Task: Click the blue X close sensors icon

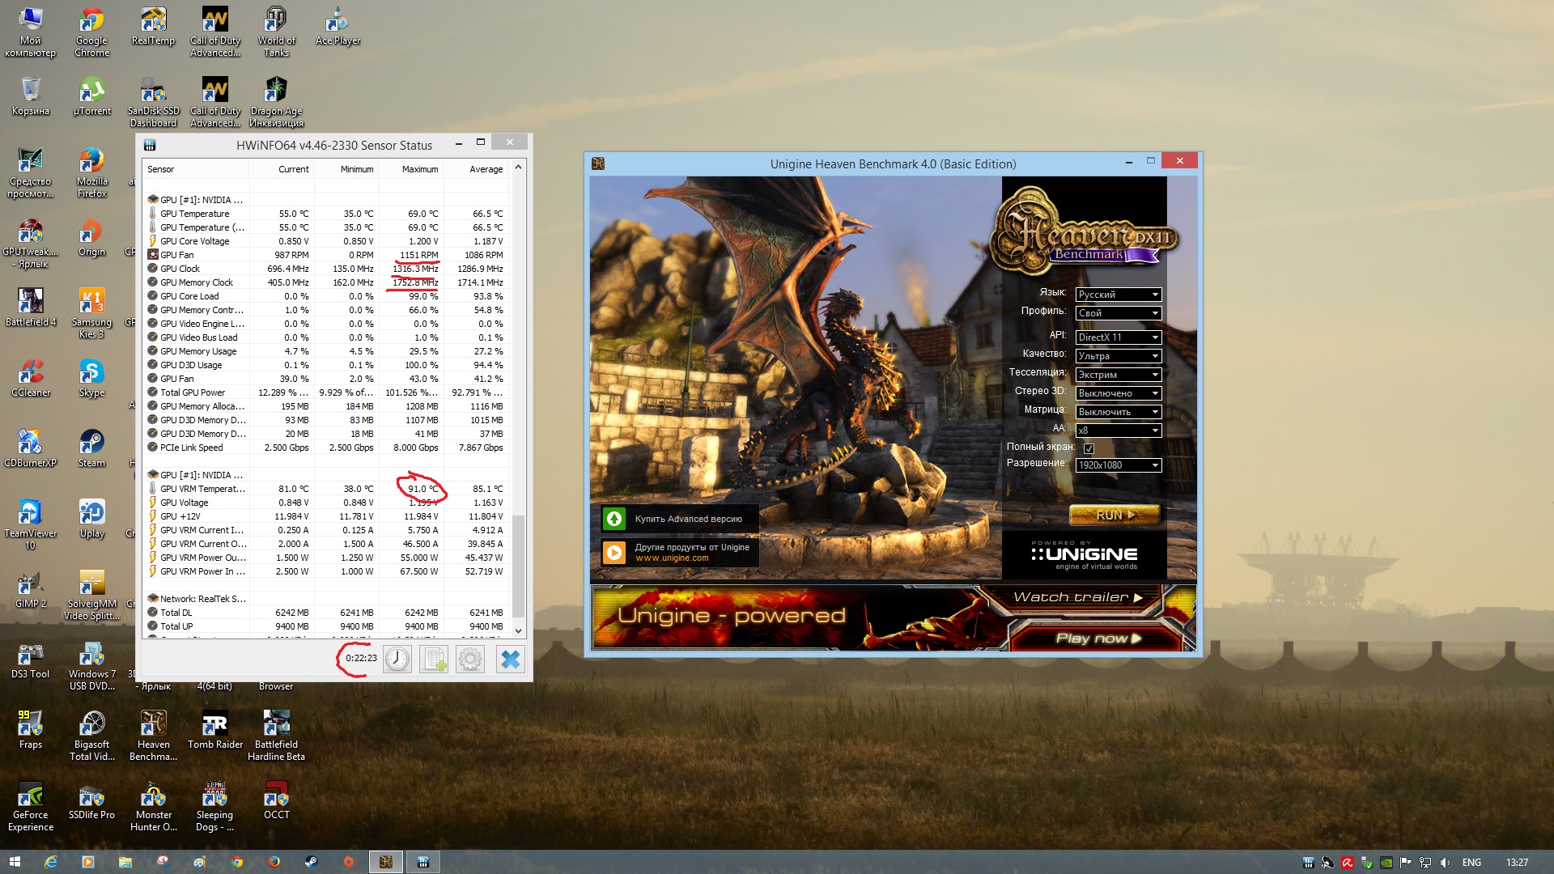Action: click(510, 659)
